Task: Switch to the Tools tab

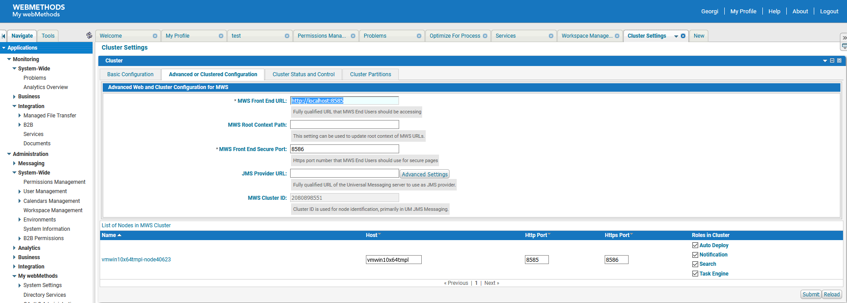Action: [x=48, y=36]
